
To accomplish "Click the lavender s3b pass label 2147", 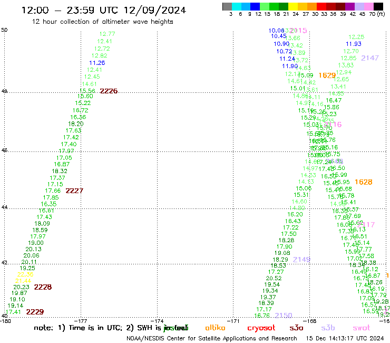I will [370, 58].
